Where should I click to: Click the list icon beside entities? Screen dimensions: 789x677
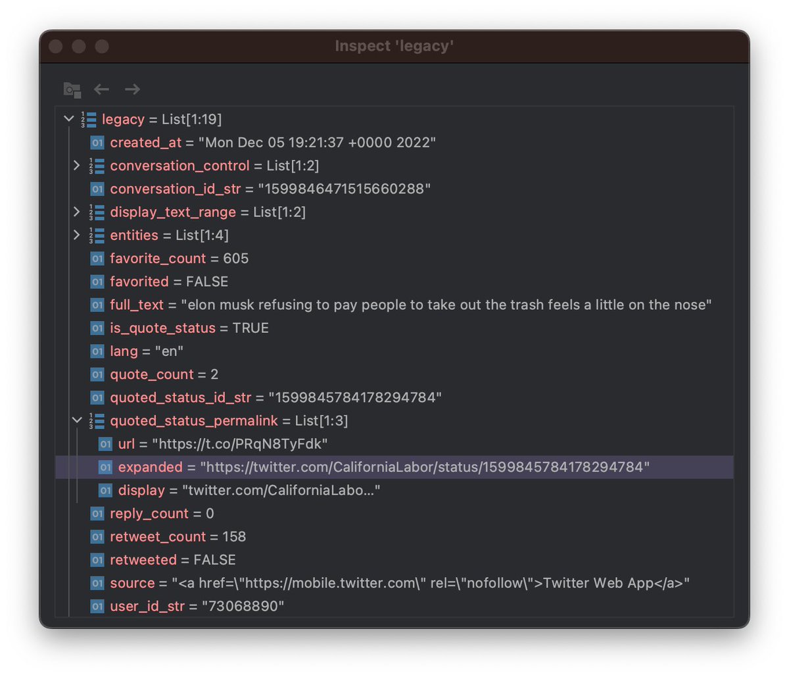[97, 235]
